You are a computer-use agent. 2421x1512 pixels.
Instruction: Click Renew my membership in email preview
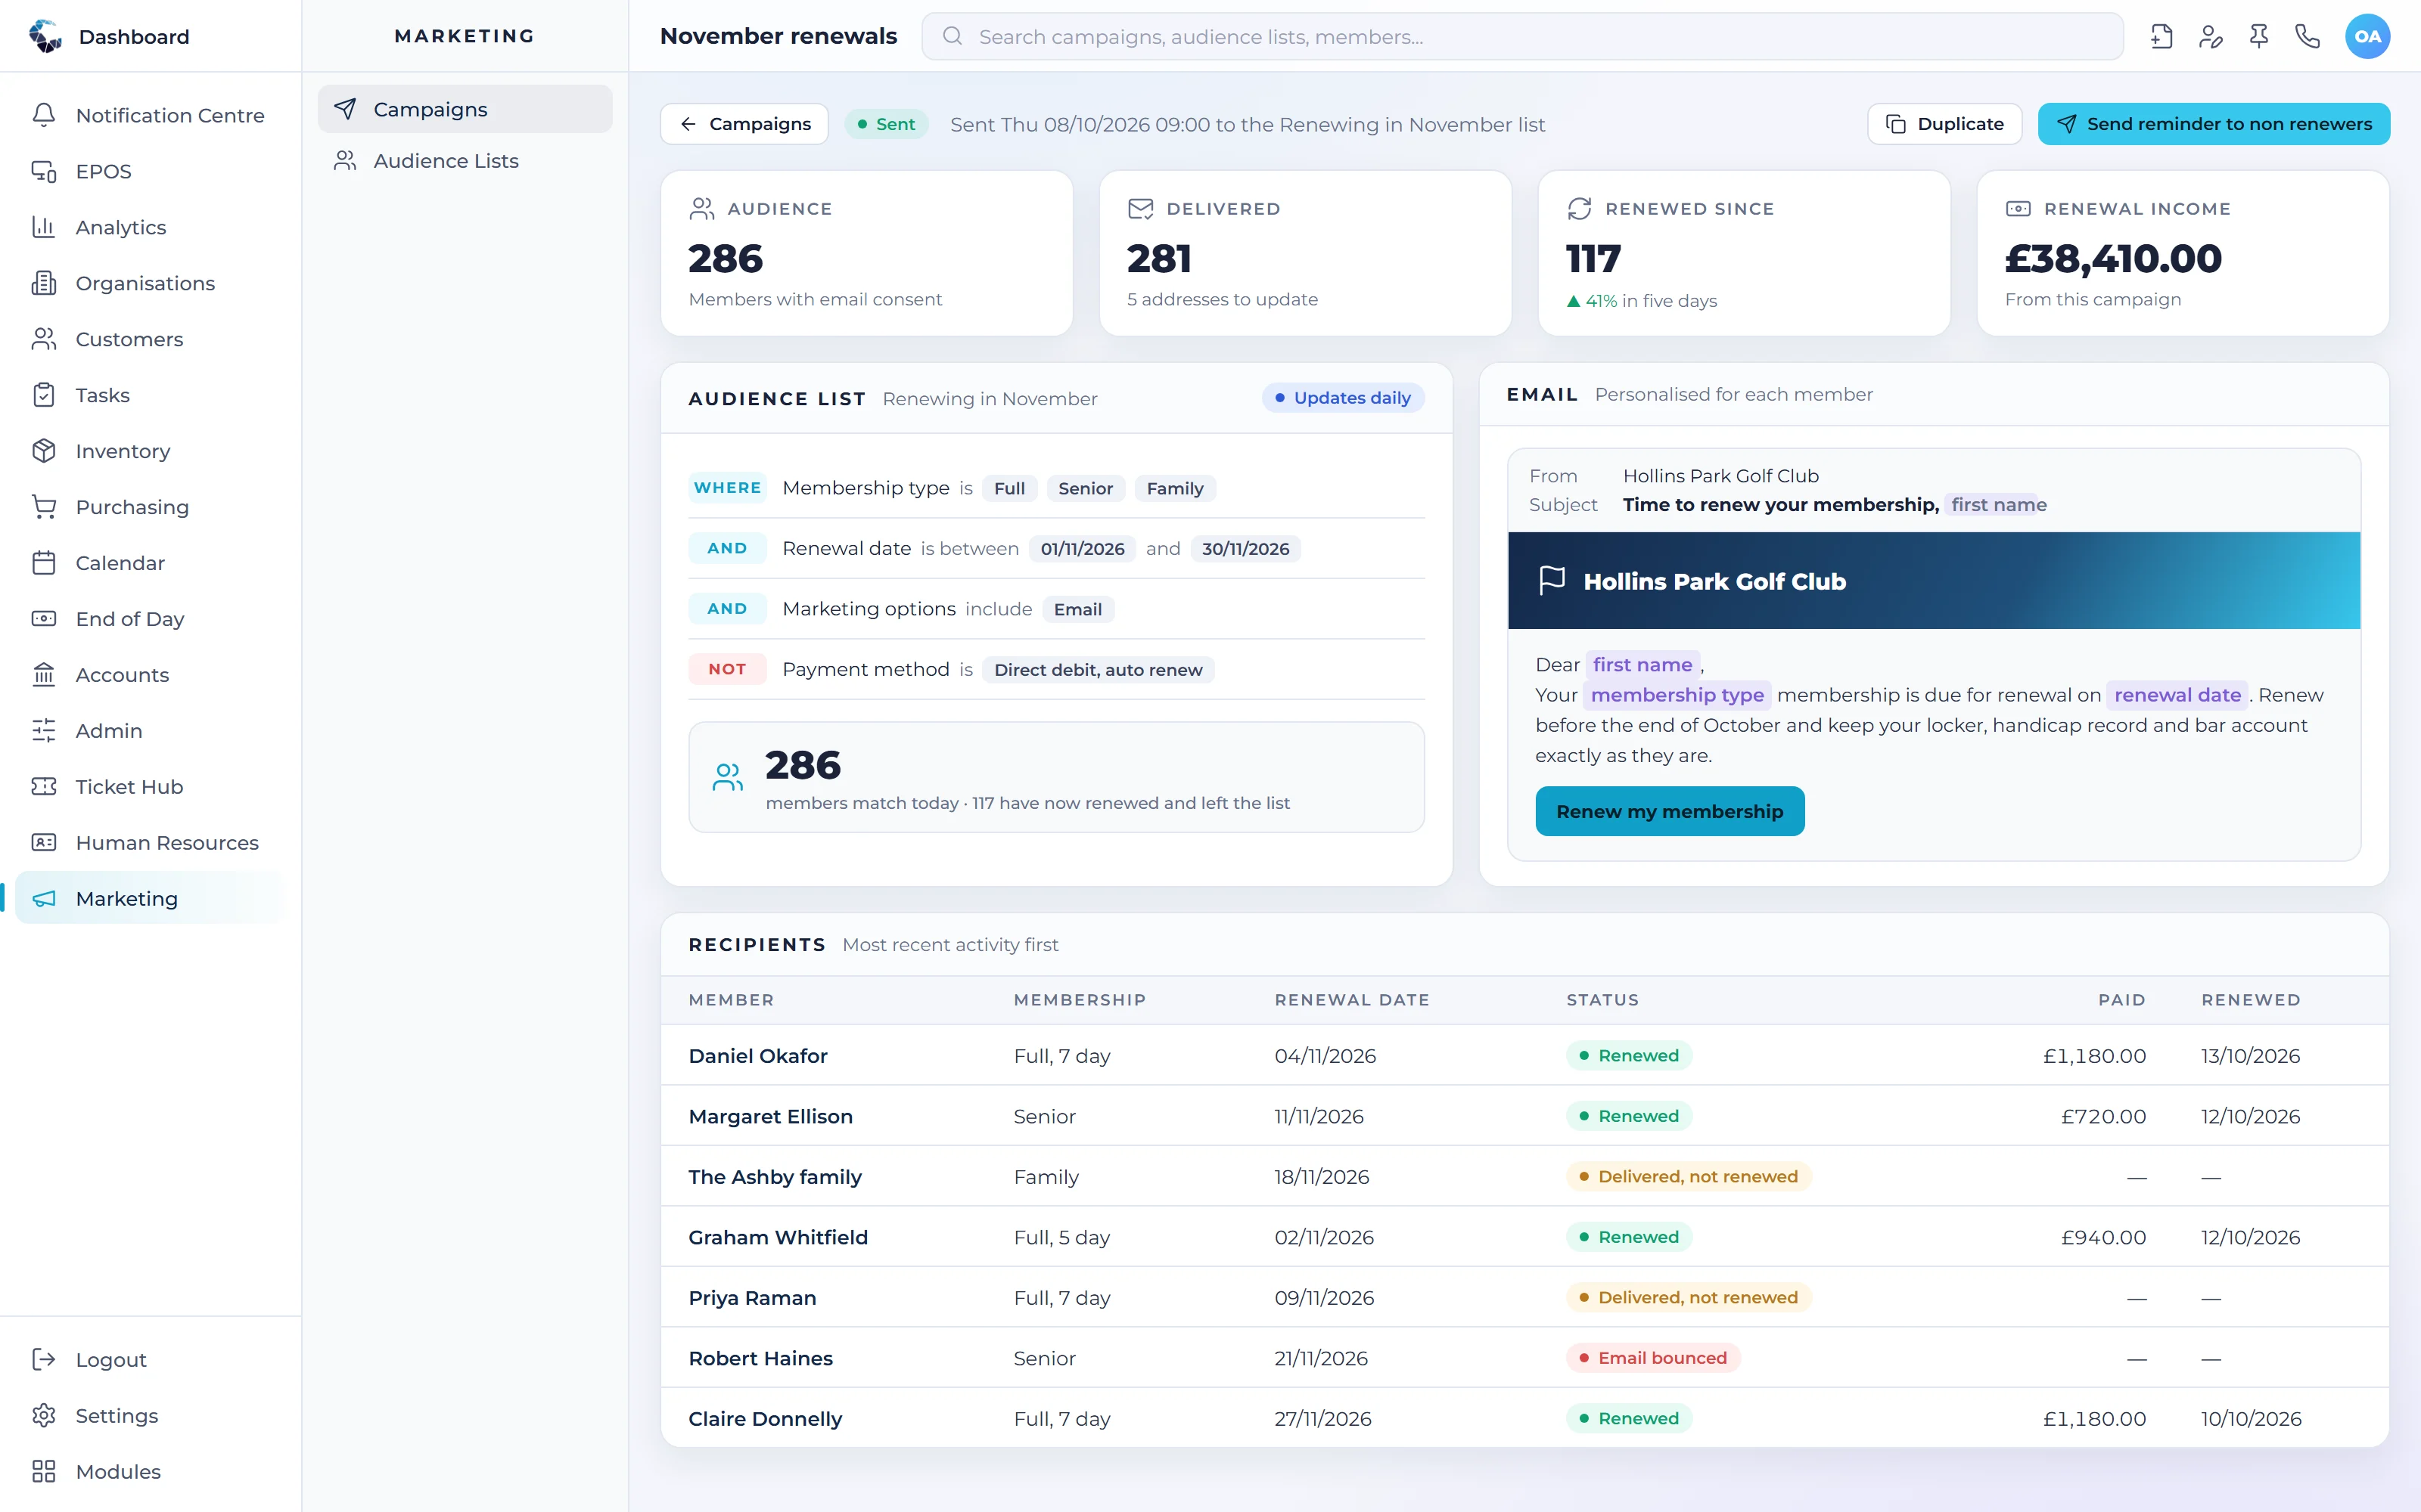(x=1670, y=811)
